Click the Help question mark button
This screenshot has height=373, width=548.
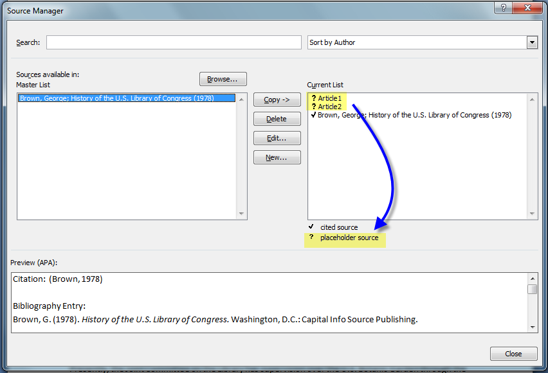(503, 8)
